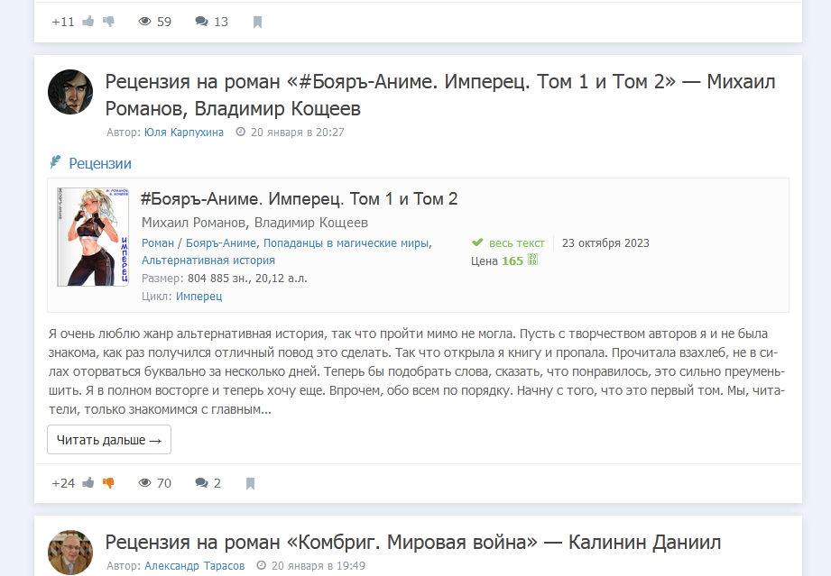Like the Имперец review with thumbs-up icon
Viewport: 831px width, 576px height.
[x=88, y=483]
